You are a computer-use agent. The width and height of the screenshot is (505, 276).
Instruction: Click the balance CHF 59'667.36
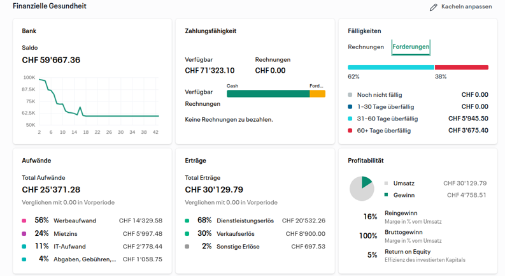click(x=51, y=60)
